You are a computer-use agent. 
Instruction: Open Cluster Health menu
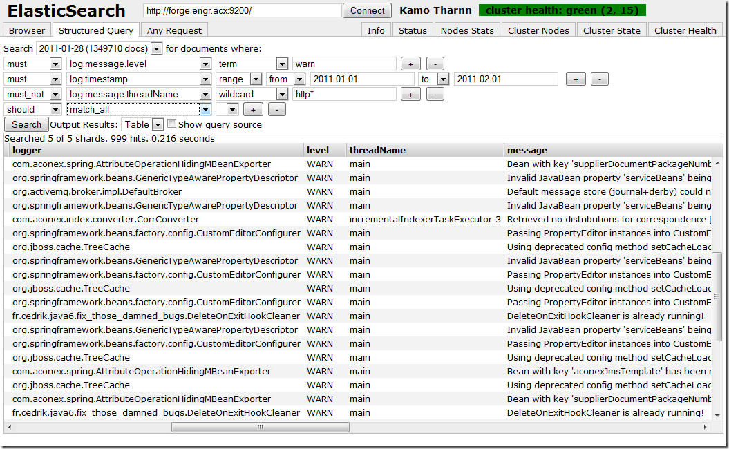(x=685, y=30)
